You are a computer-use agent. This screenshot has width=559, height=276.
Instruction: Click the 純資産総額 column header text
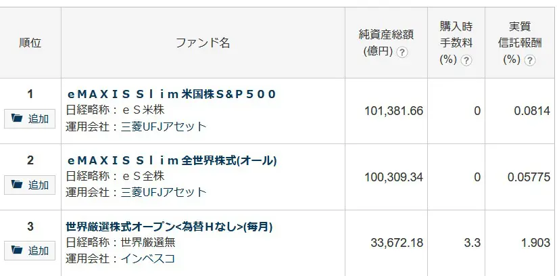[386, 35]
